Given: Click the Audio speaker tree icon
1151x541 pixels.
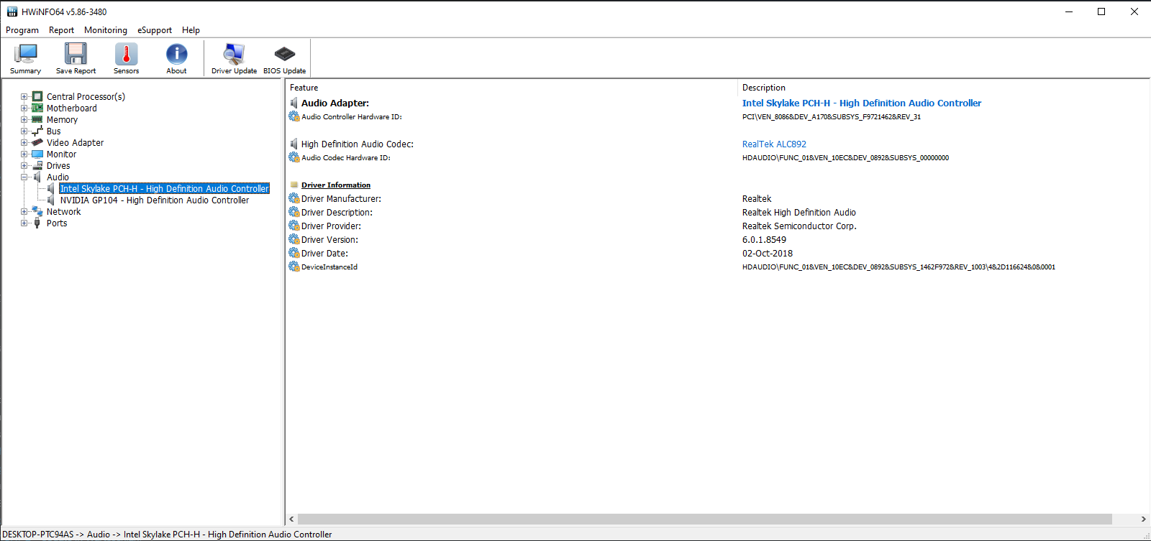Looking at the screenshot, I should pos(37,177).
